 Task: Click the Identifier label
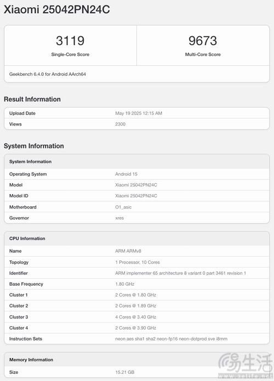tap(19, 273)
